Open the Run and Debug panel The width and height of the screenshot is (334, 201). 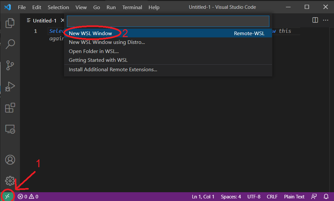10,87
